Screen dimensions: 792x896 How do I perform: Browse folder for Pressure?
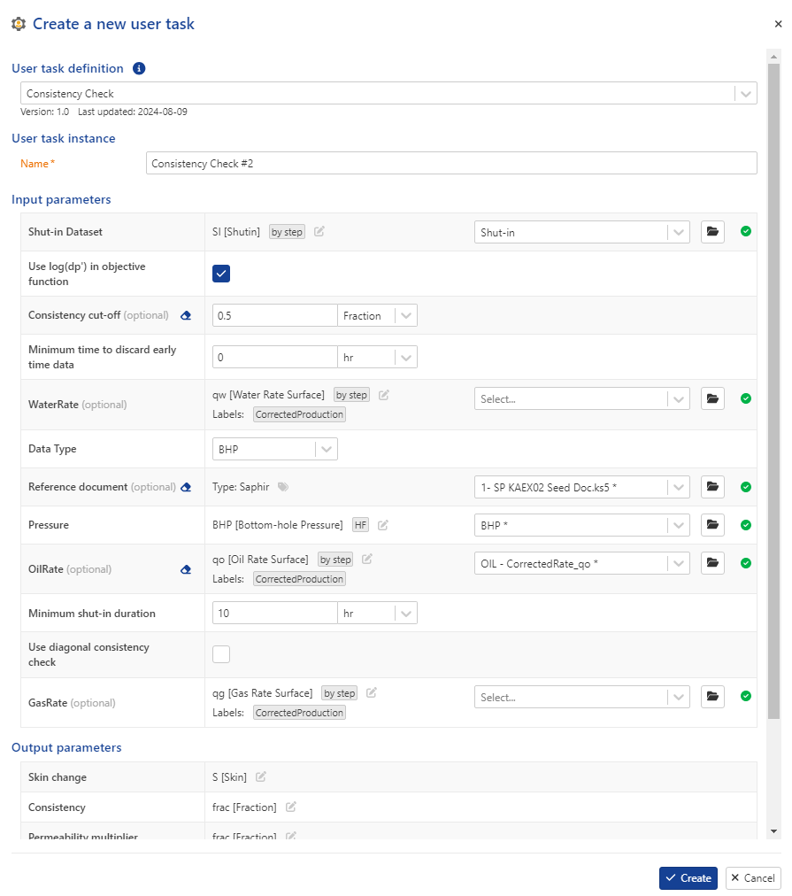pos(712,524)
